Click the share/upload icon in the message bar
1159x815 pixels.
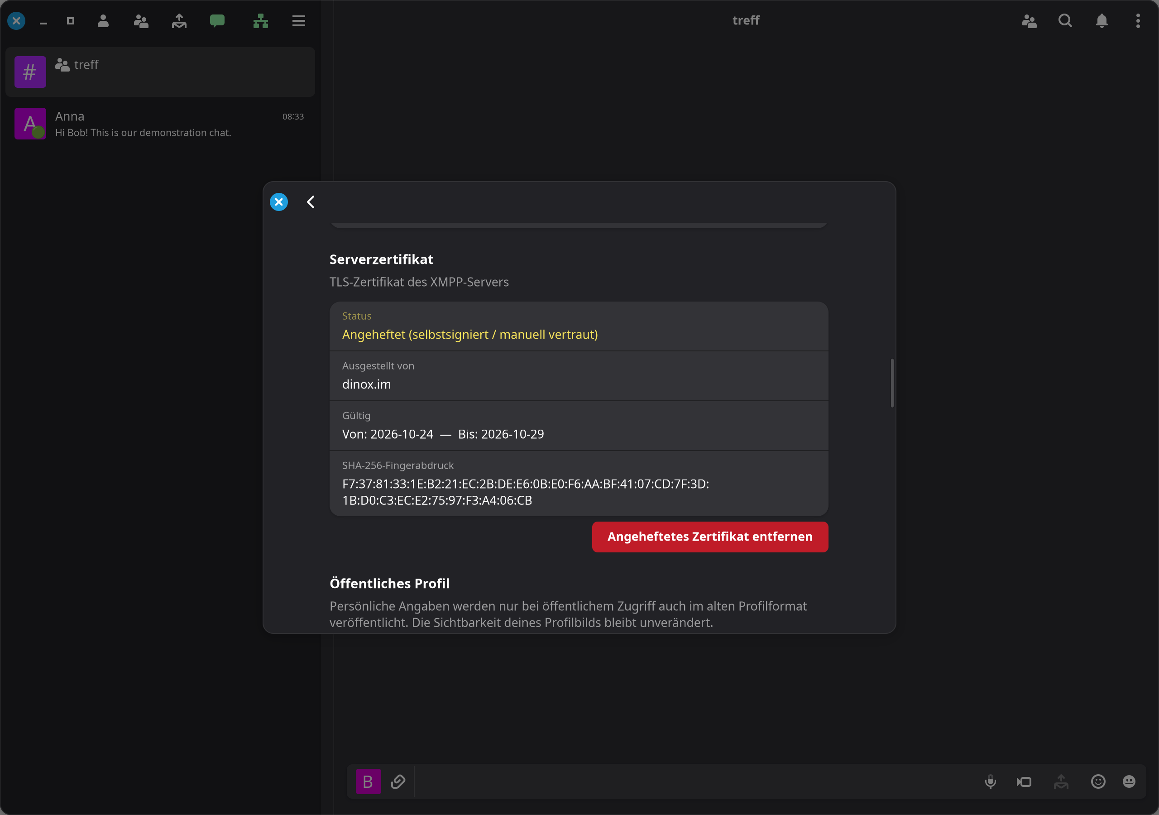pos(1061,781)
